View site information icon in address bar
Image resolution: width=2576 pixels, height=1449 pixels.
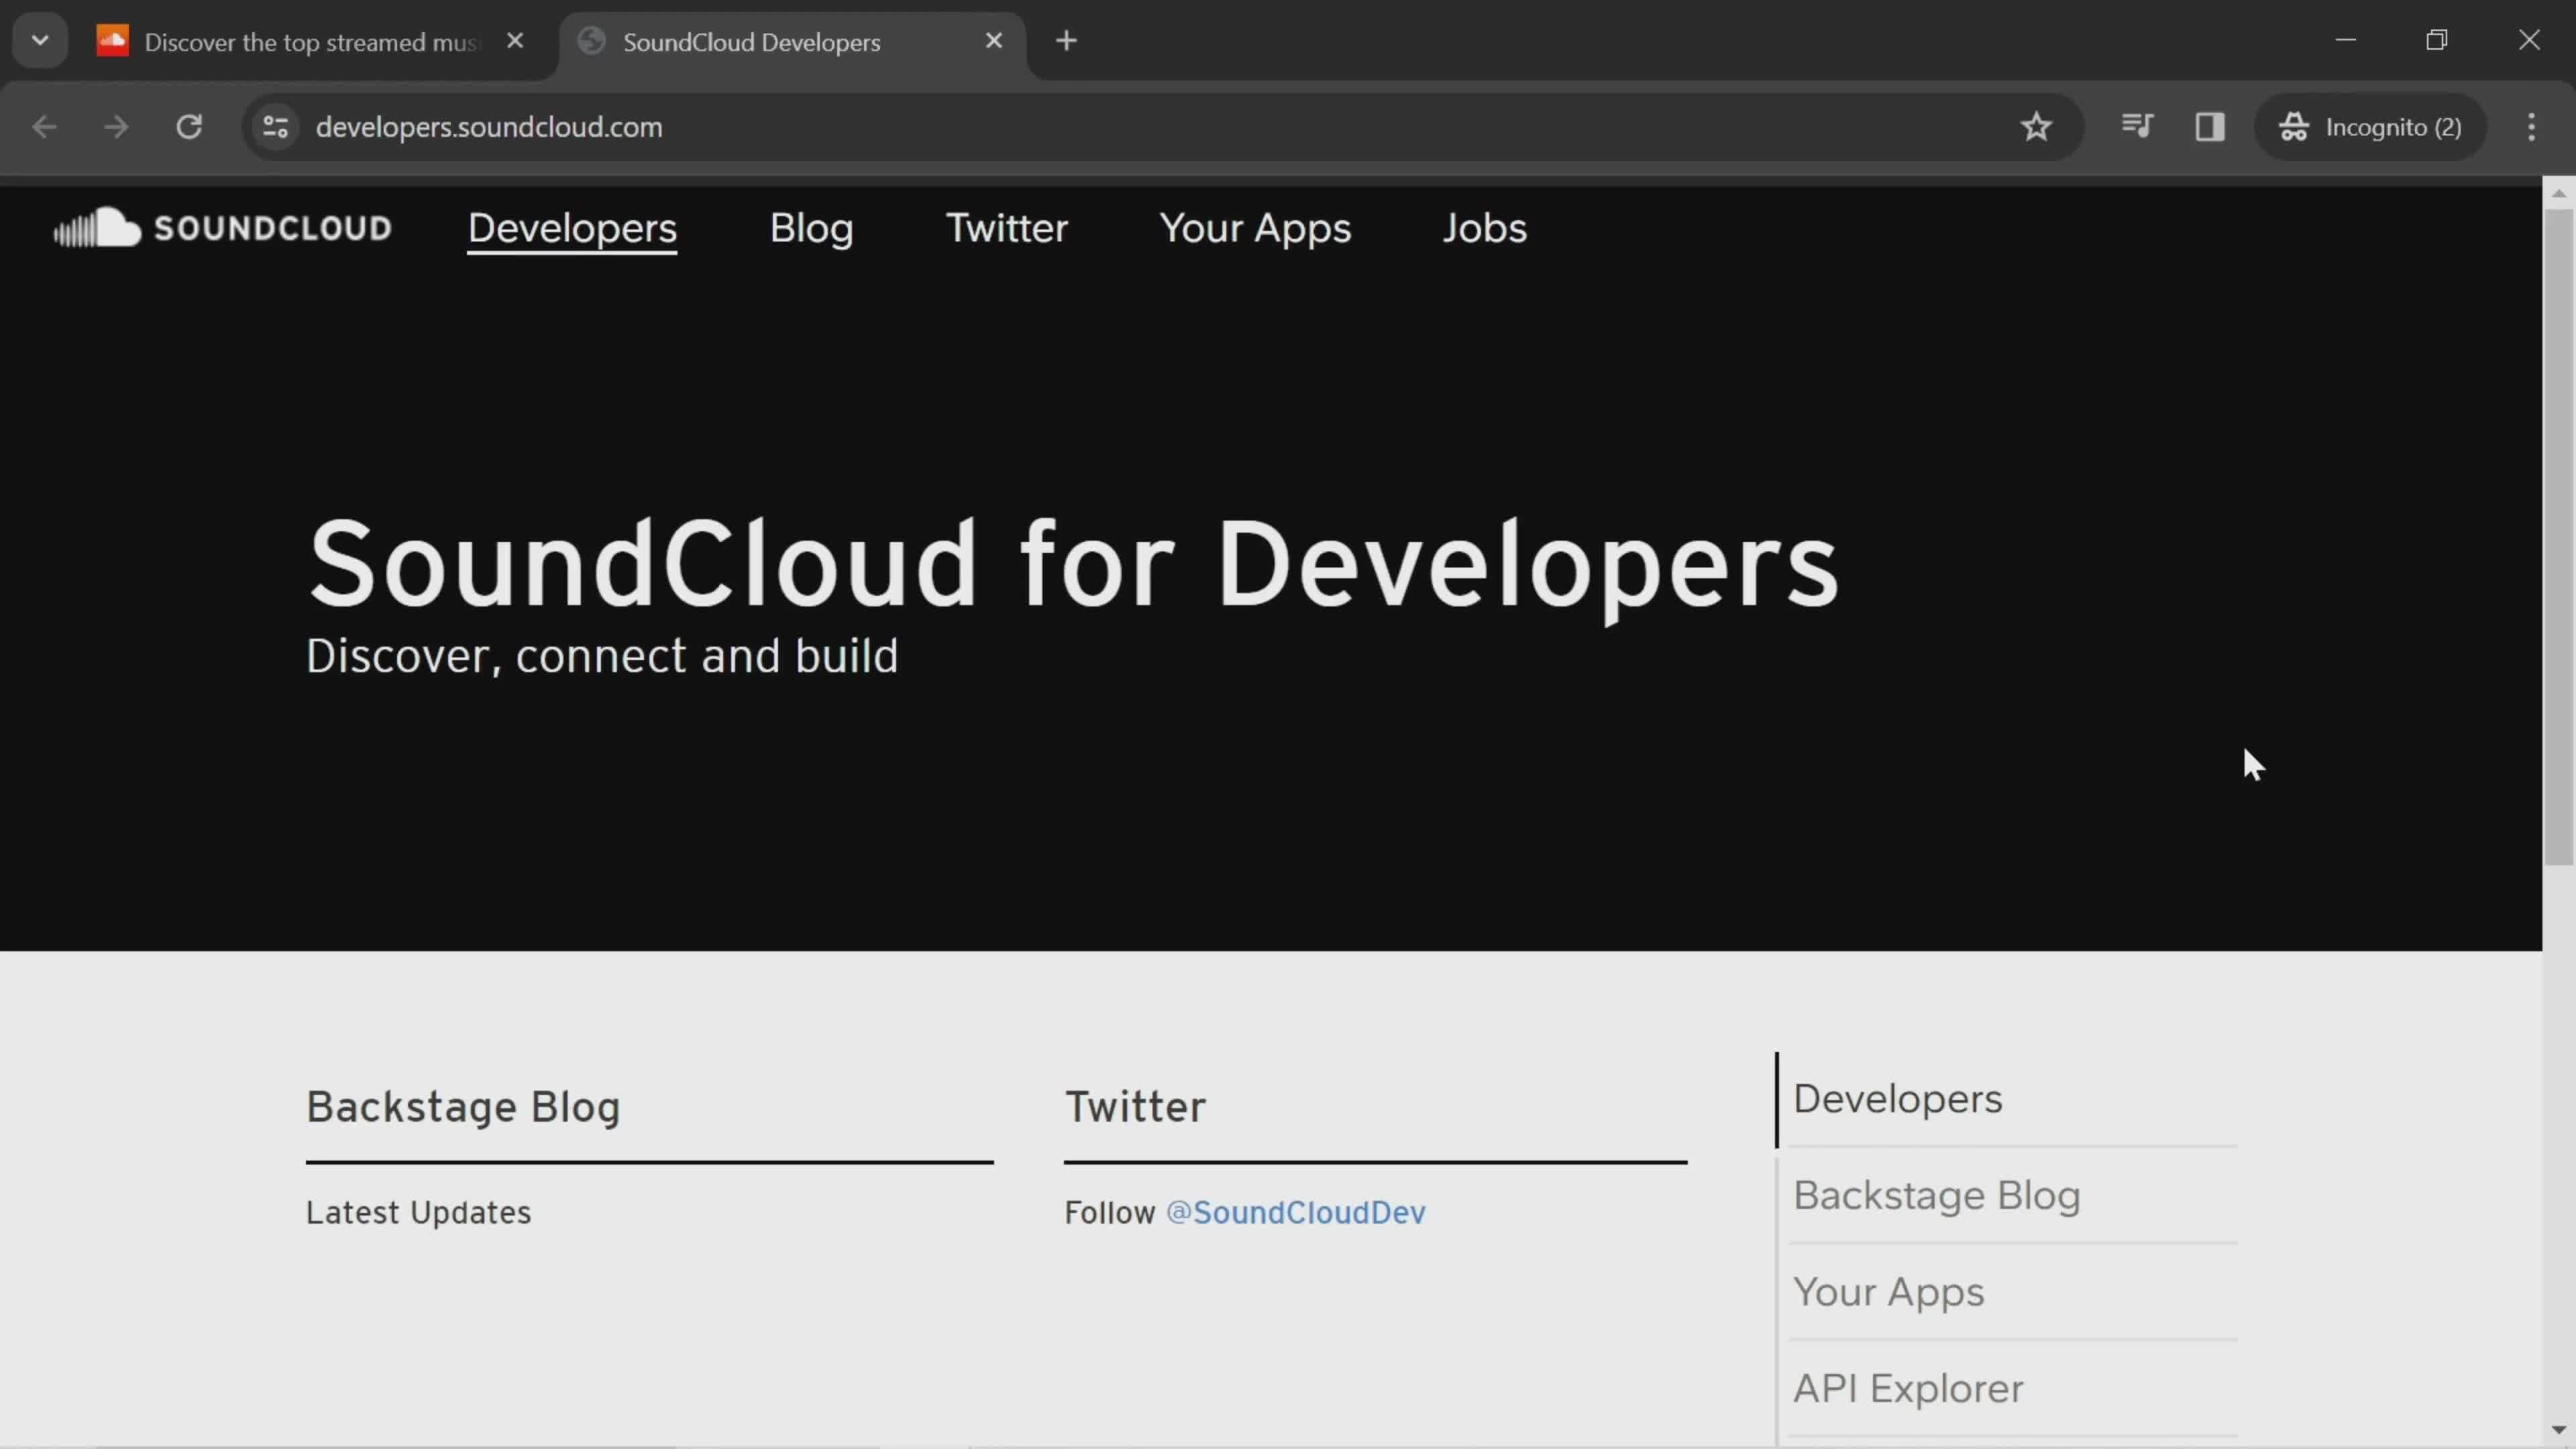tap(276, 127)
